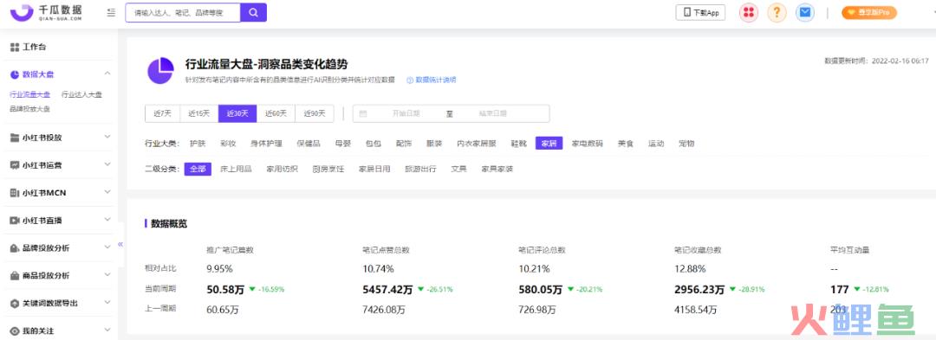Click the 小红书运营 chart icon

click(x=15, y=165)
